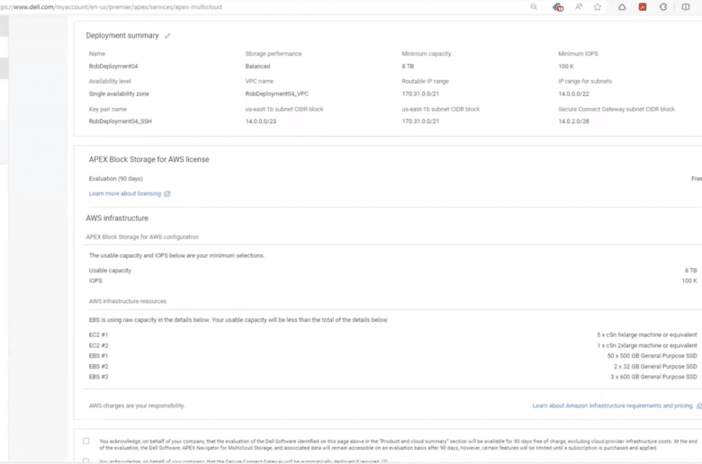Click Usable capacity row label
The height and width of the screenshot is (464, 702).
110,271
